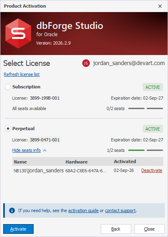Viewport: 168px width, 237px height.
Task: Click the jordan_sanders@devart.com email
Action: click(x=129, y=63)
